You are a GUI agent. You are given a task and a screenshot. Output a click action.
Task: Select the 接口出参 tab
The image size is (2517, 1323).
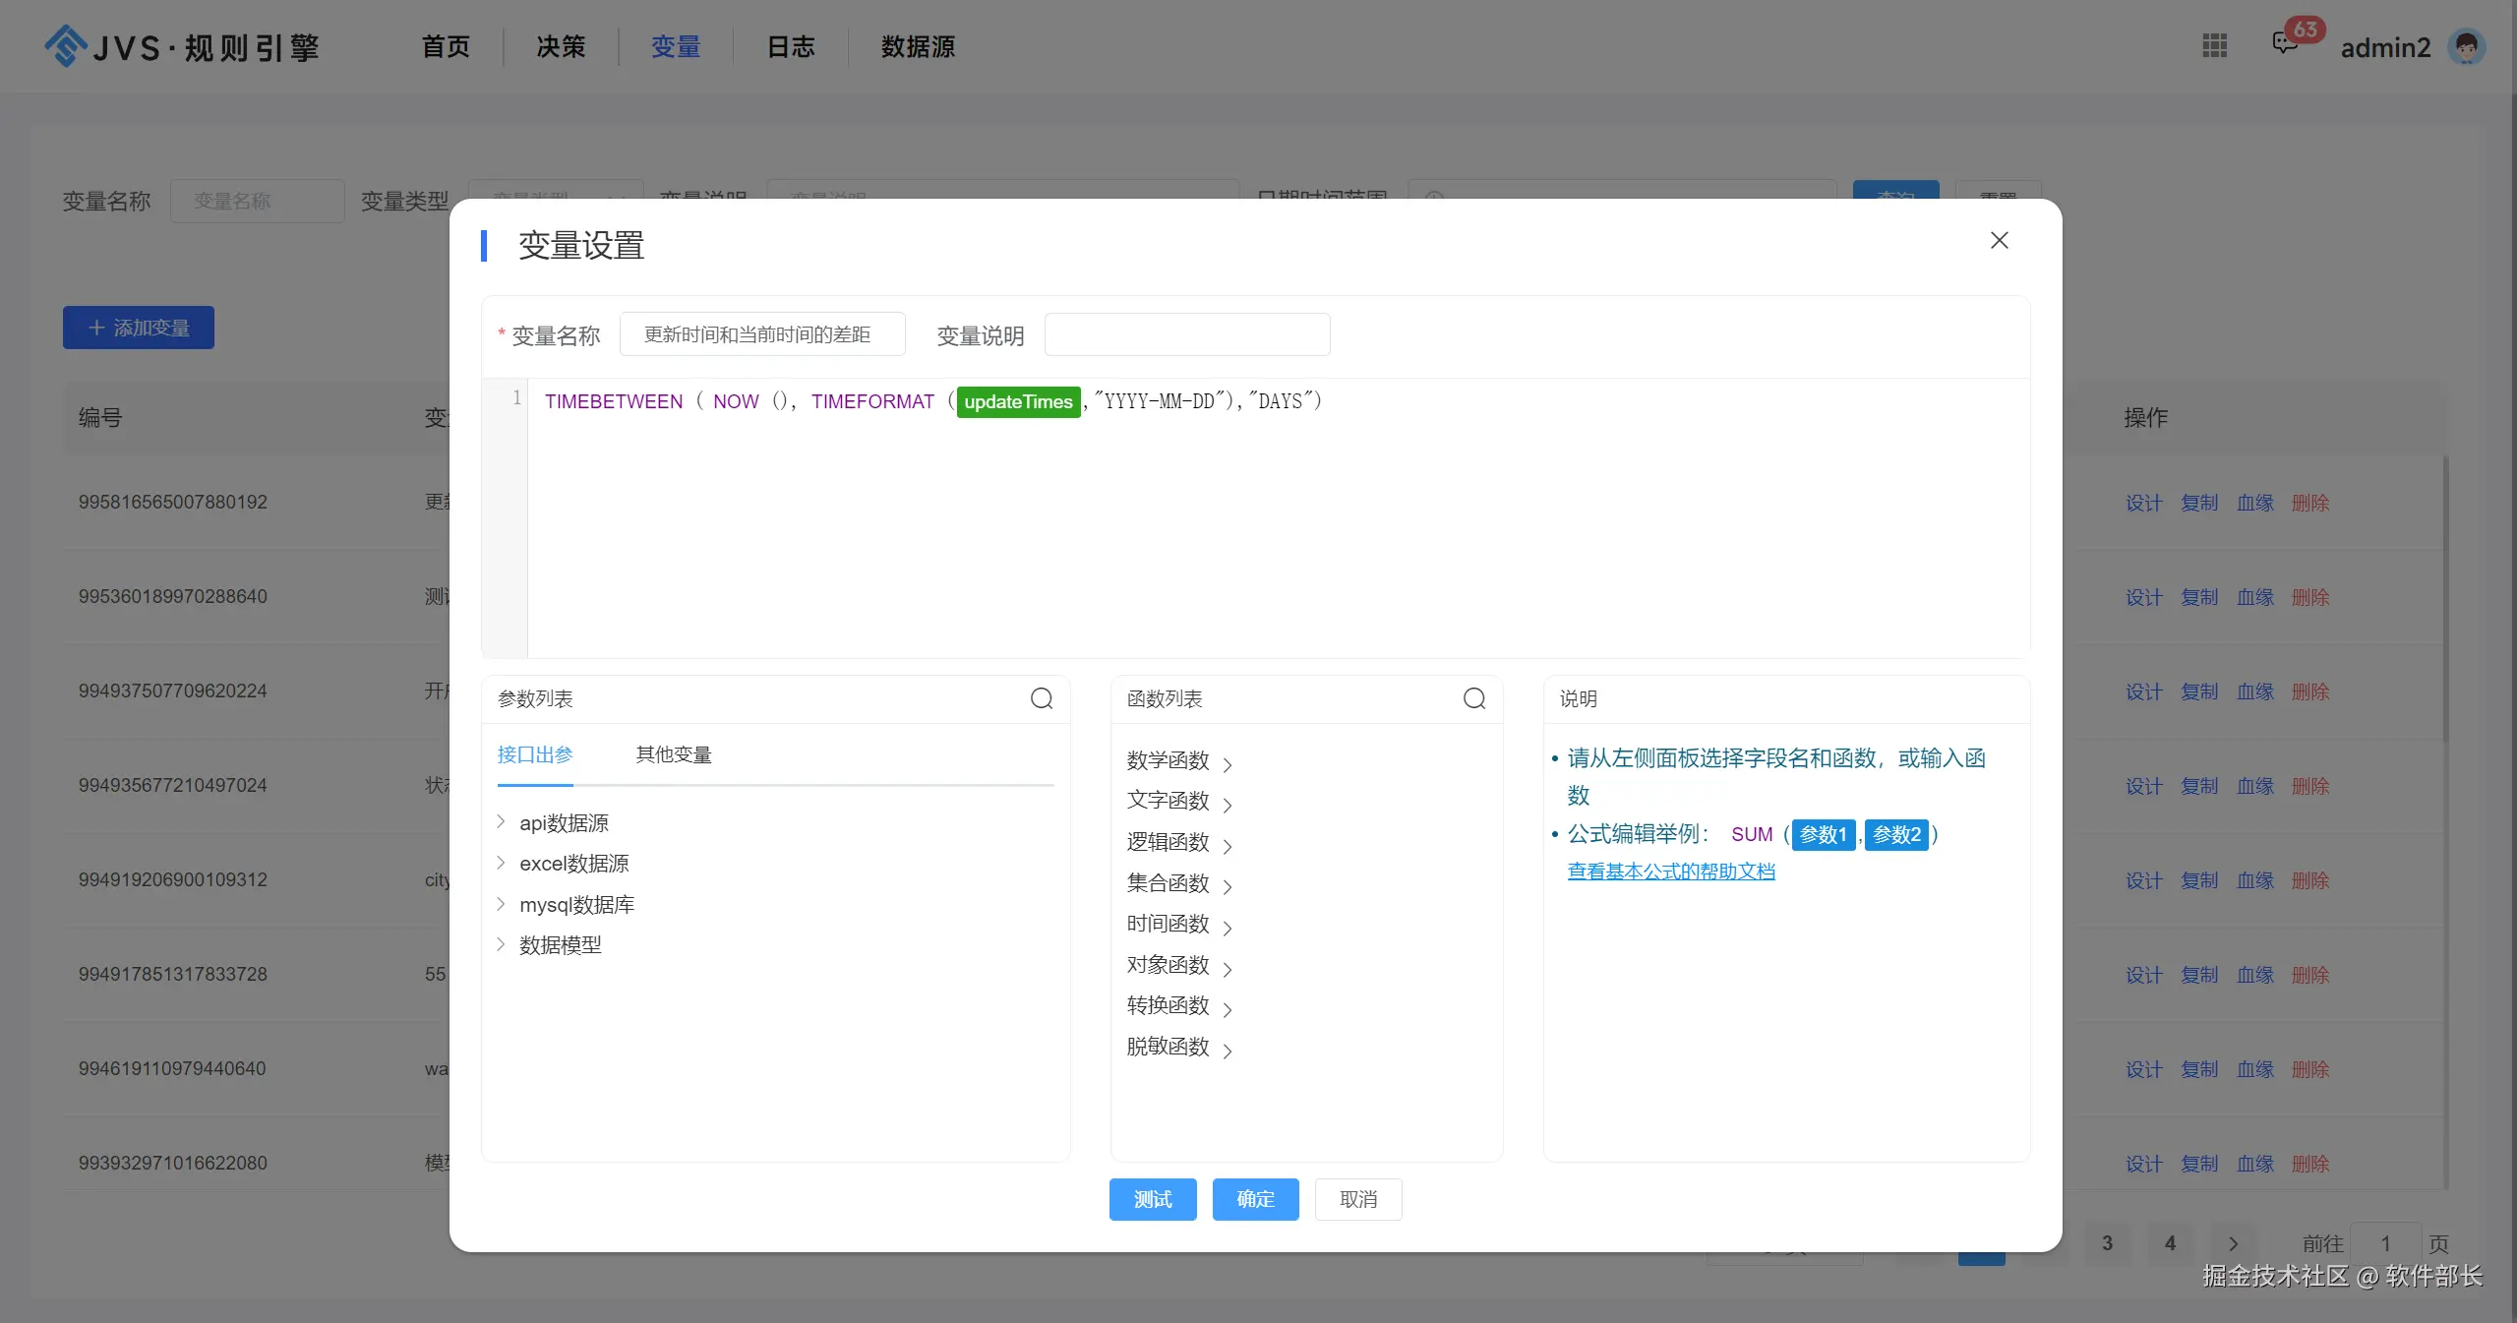535,754
